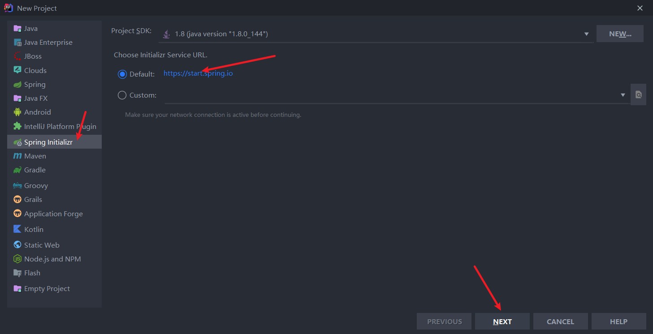Click inside the Custom URL input field
Screen dimensions: 653x334
click(390, 95)
